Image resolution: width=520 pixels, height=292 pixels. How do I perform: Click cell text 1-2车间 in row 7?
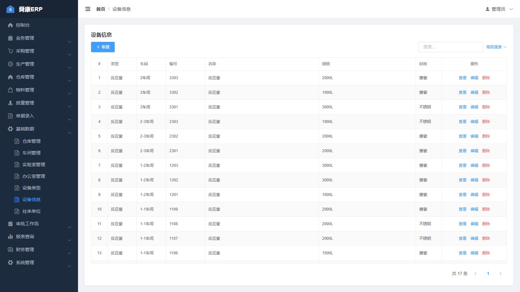(x=147, y=165)
